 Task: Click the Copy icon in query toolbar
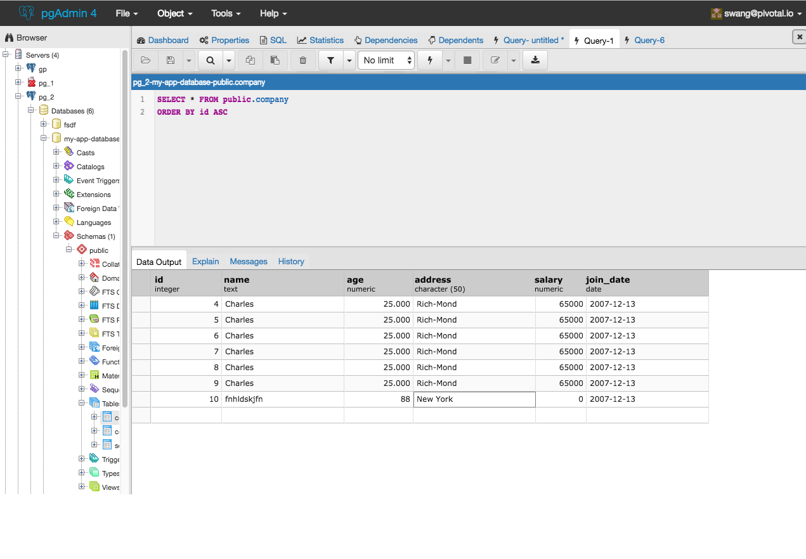[x=250, y=60]
